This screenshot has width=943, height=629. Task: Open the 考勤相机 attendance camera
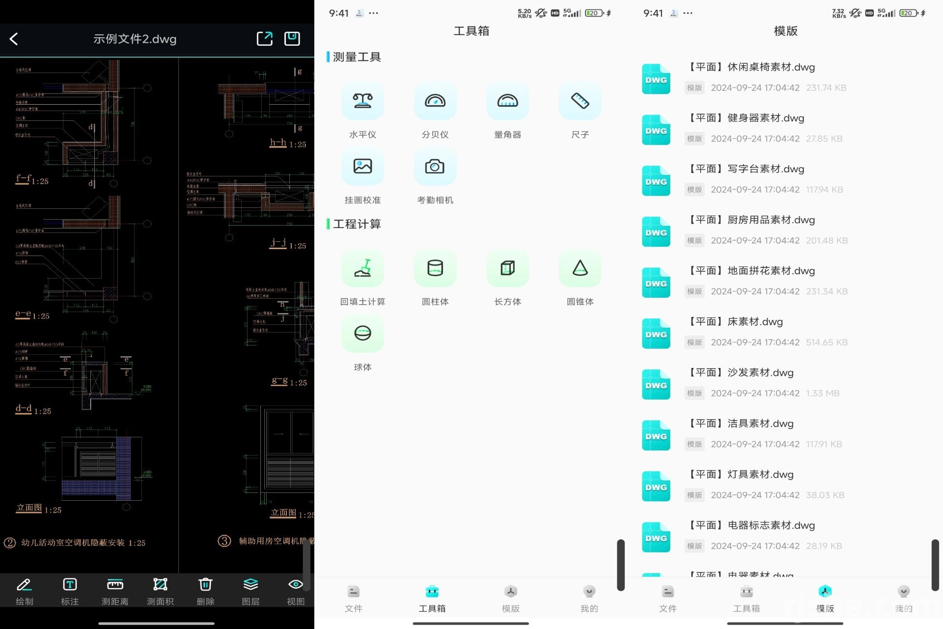(x=435, y=176)
